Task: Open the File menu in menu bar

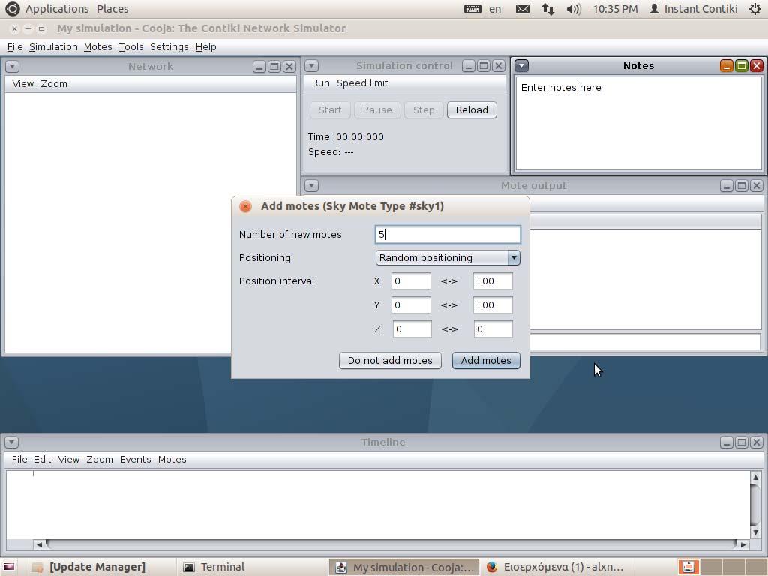Action: coord(15,47)
